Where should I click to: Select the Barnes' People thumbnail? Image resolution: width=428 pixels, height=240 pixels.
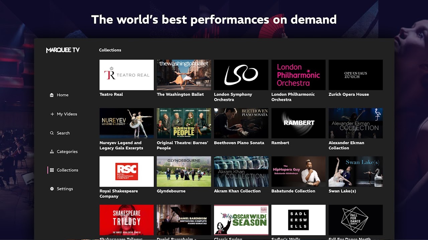point(184,123)
